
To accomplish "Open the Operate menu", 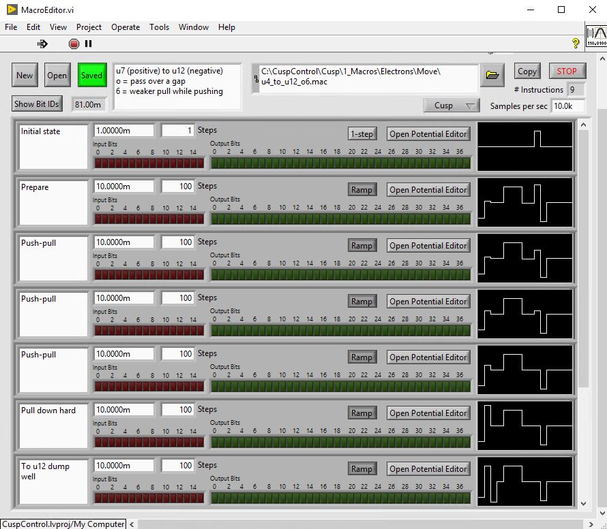I will (125, 27).
